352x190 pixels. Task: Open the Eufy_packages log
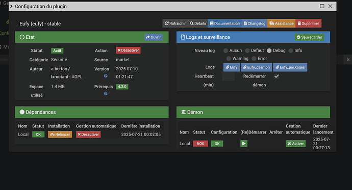tap(290, 67)
